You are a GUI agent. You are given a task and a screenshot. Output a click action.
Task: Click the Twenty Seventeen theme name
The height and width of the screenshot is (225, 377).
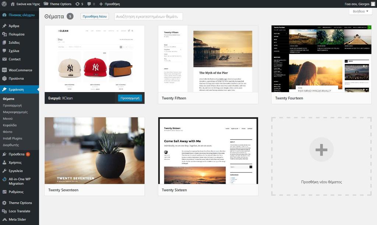coord(63,190)
